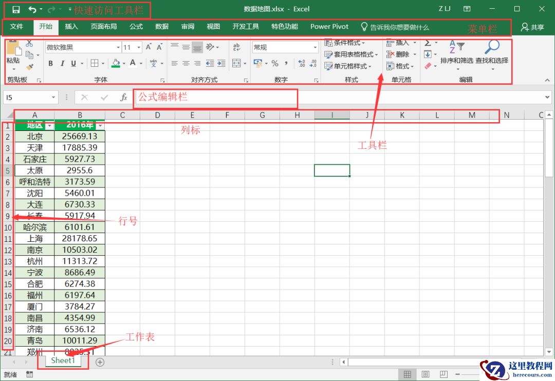Click the Cut scissors icon
This screenshot has width=555, height=381.
tap(29, 44)
